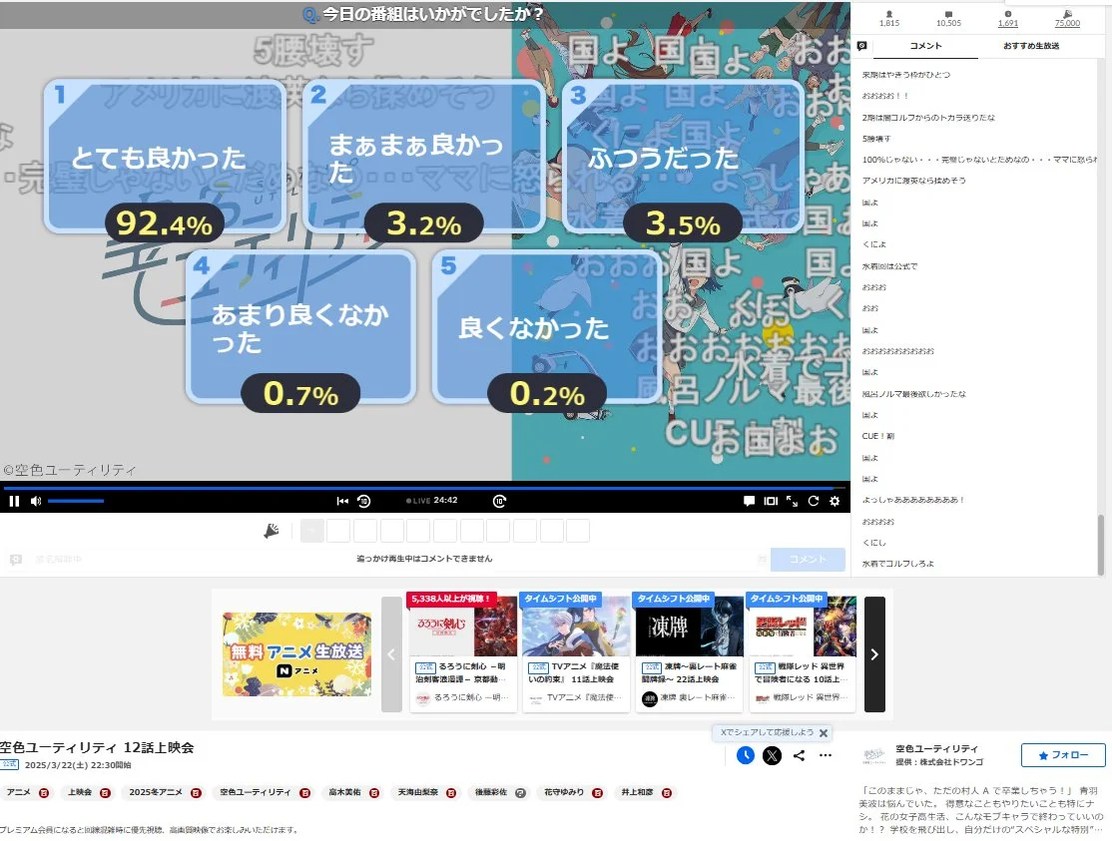
Task: Click the comment list scrollbar
Action: pos(1101,545)
